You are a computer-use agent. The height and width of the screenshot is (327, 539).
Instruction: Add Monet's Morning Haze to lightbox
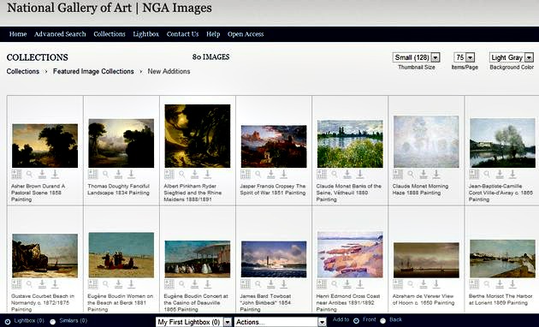pyautogui.click(x=398, y=175)
